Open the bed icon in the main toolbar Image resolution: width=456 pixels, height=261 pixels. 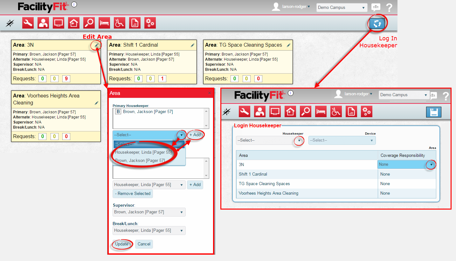click(x=104, y=23)
